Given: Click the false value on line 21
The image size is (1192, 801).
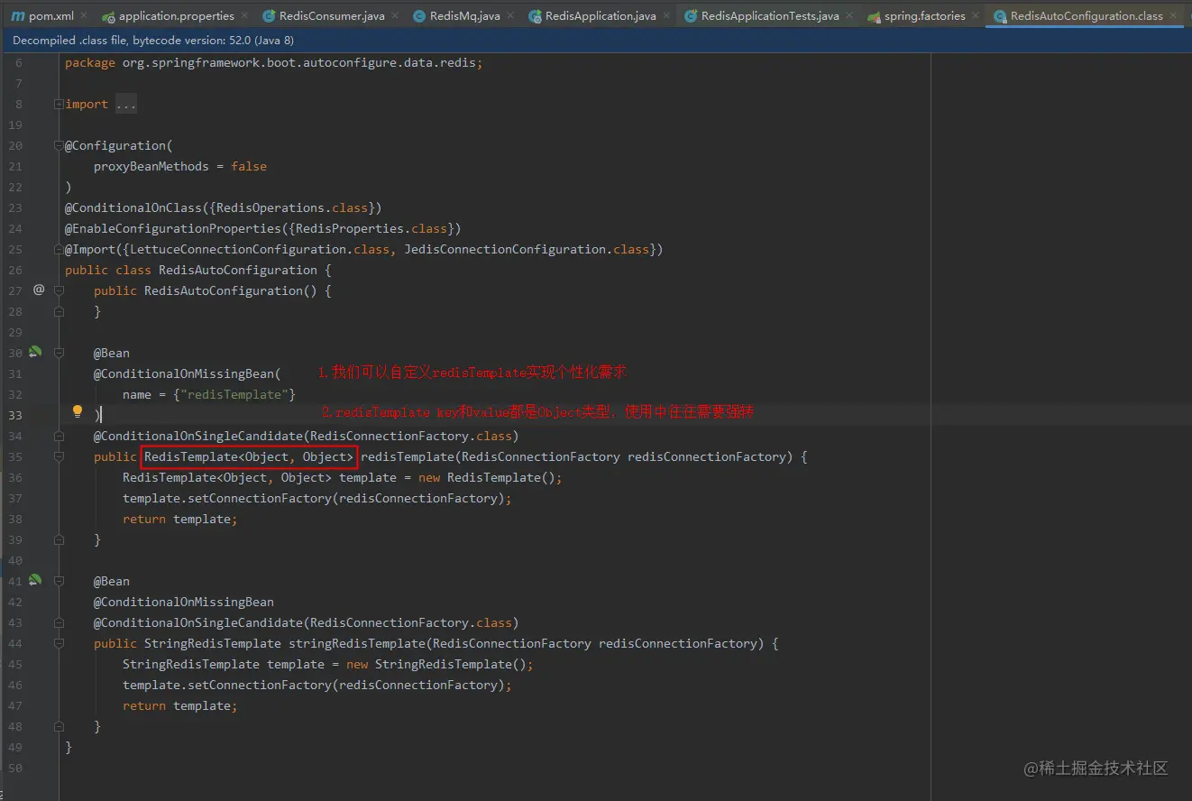Looking at the screenshot, I should 249,166.
